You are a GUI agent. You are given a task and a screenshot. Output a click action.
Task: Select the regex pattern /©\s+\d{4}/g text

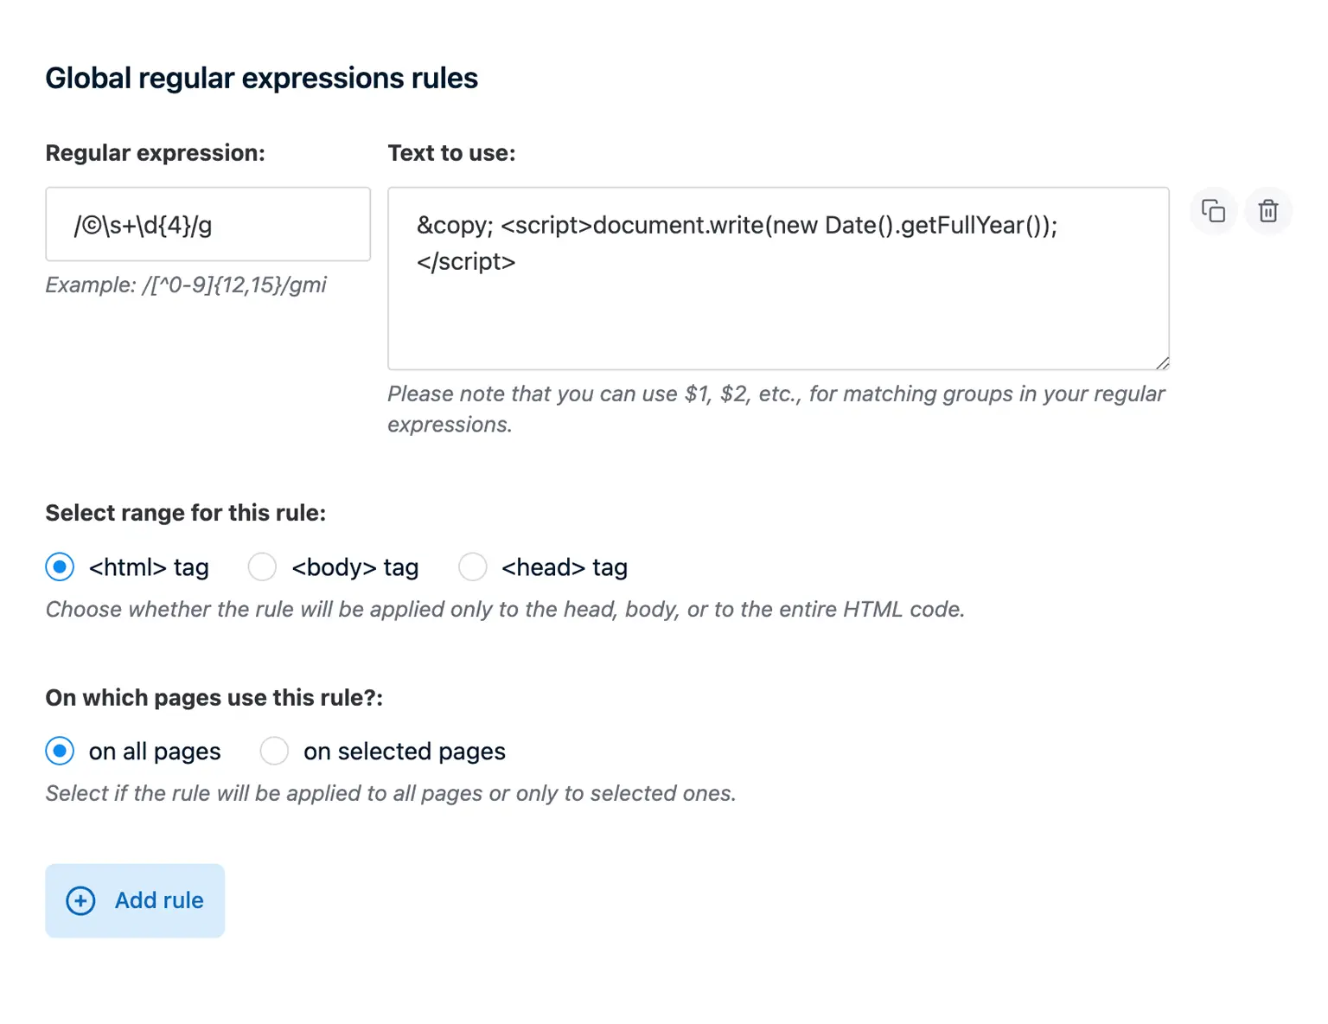click(143, 225)
